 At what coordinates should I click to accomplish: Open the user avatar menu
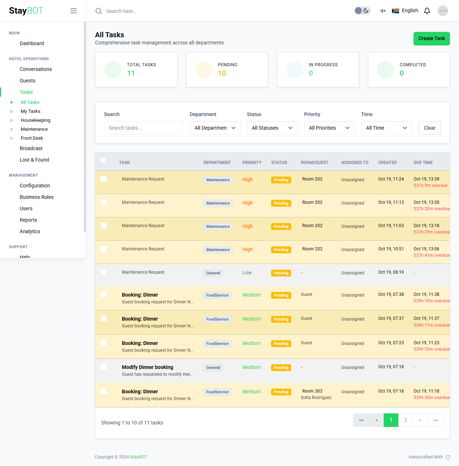tap(443, 11)
